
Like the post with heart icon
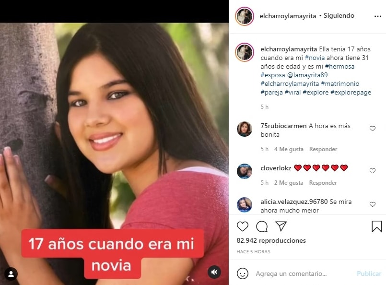tap(243, 226)
